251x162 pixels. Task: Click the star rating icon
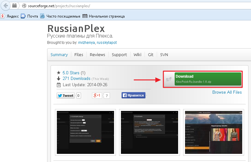[58, 73]
